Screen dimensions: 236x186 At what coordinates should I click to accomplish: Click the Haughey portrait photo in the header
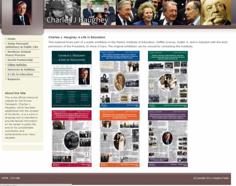pyautogui.click(x=22, y=12)
